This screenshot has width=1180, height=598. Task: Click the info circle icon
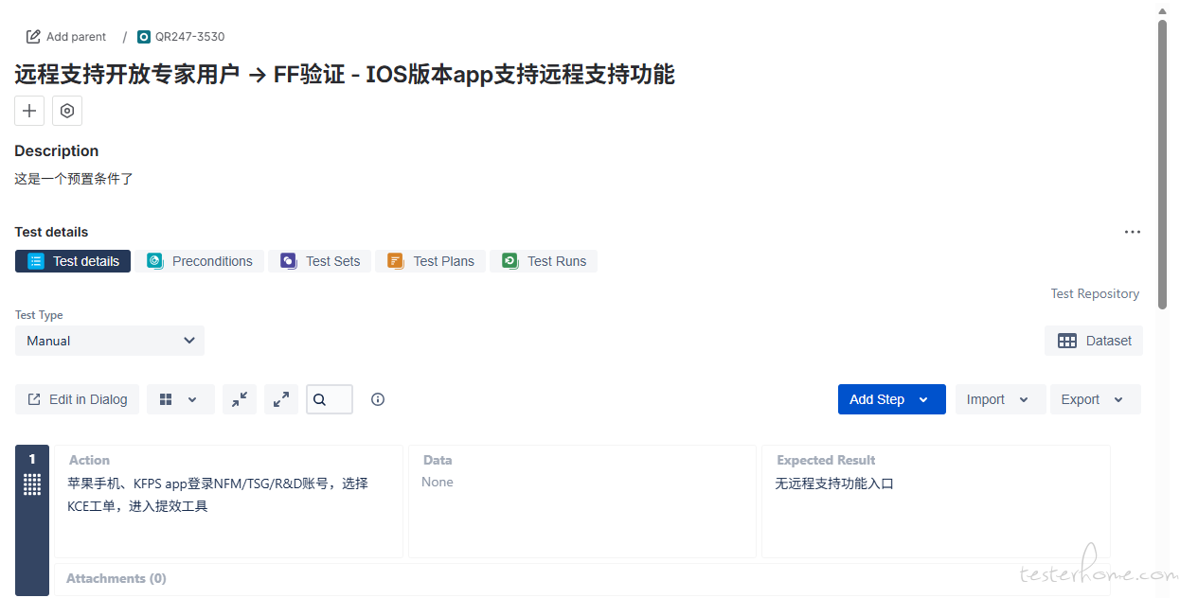(378, 399)
